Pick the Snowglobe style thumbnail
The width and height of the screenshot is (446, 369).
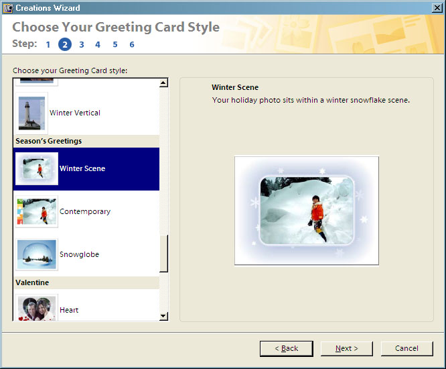tap(36, 255)
